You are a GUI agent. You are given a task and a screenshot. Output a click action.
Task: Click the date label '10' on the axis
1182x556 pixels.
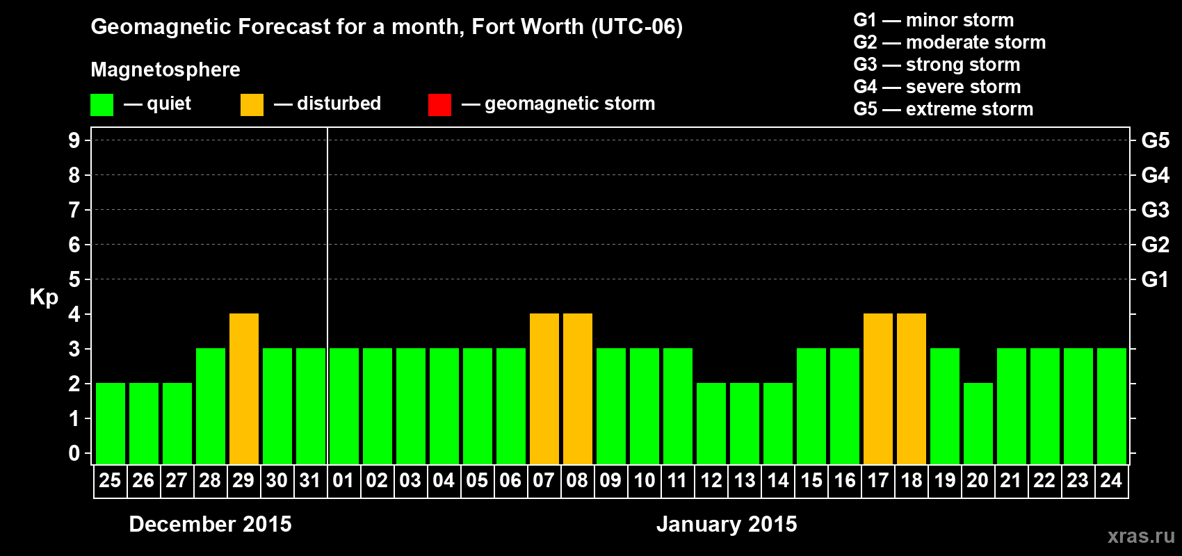point(644,480)
